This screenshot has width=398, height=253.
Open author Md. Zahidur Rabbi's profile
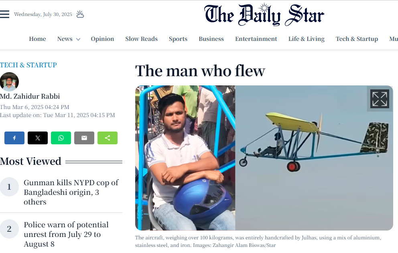[30, 97]
